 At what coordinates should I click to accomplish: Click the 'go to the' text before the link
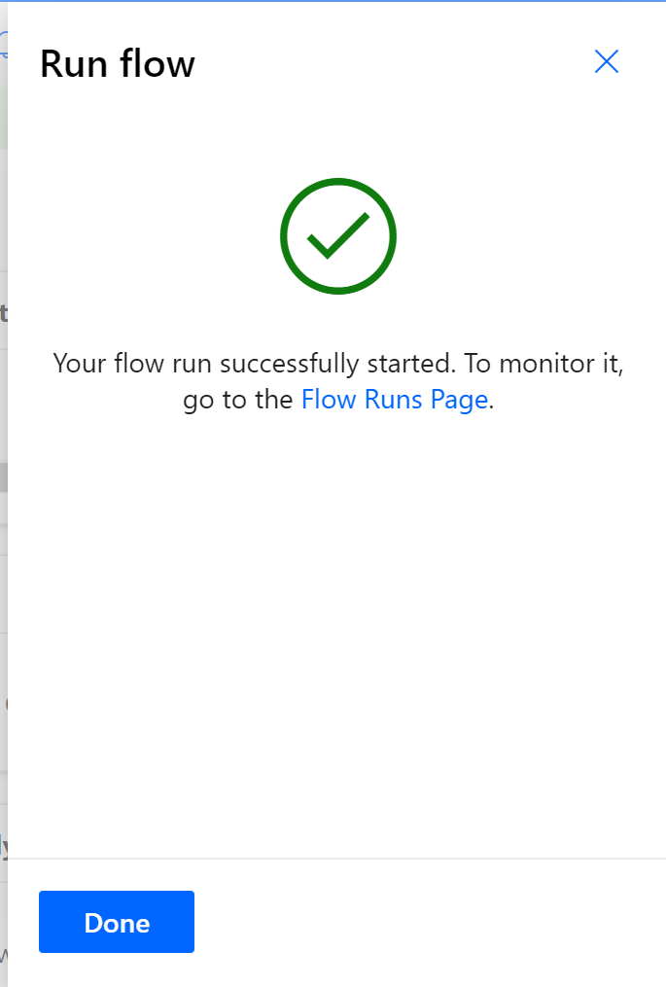(238, 400)
